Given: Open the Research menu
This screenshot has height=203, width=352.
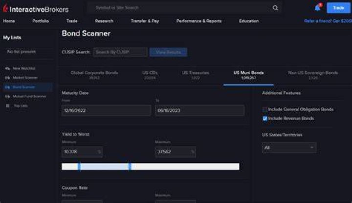Looking at the screenshot, I should (104, 21).
